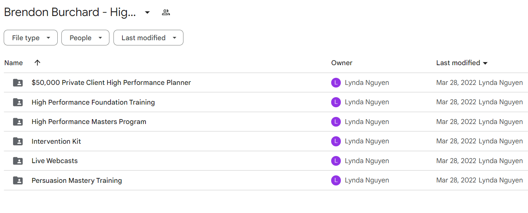
Task: Select the Live Webcasts folder name
Action: pyautogui.click(x=55, y=161)
